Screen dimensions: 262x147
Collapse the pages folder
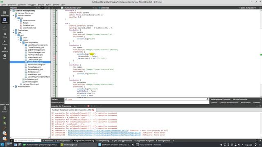point(18,40)
